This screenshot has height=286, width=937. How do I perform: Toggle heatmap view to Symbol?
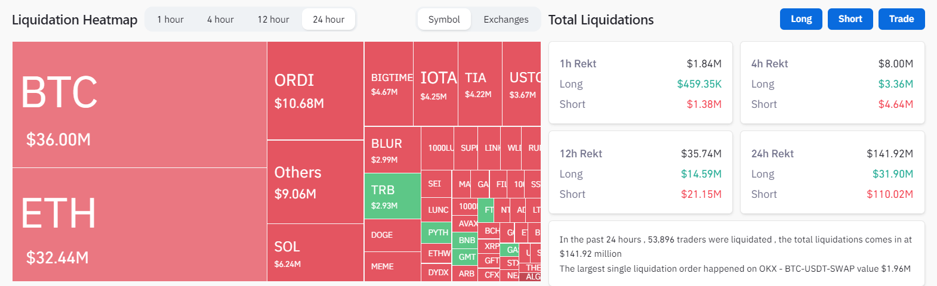click(x=444, y=20)
